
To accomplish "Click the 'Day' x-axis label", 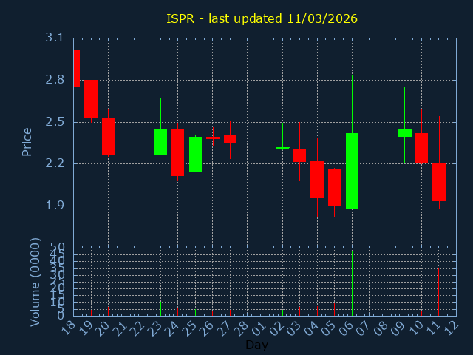I will [257, 345].
